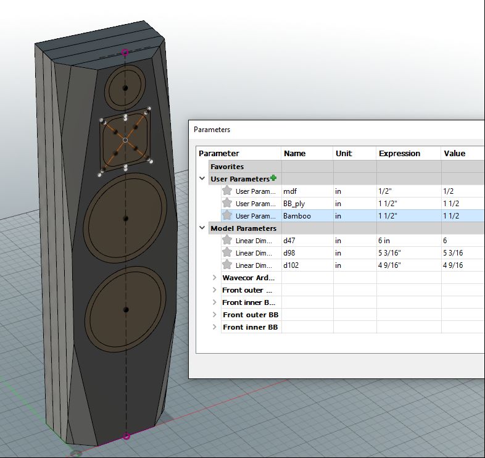Image resolution: width=485 pixels, height=458 pixels.
Task: Select the Bamboo name cell
Action: pos(307,216)
